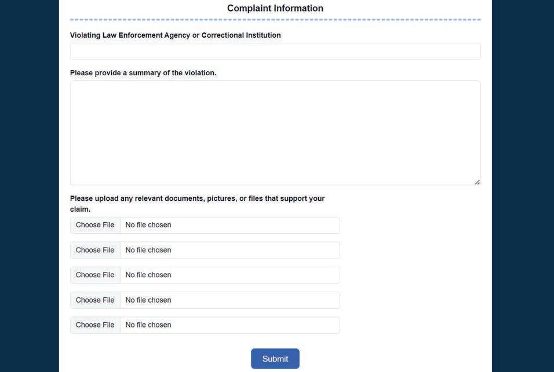Click the third "No file chosen" field

tap(229, 275)
